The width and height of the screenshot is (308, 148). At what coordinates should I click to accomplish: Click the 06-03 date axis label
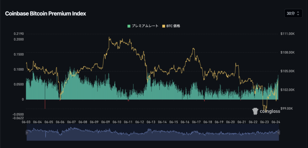click(x=26, y=122)
